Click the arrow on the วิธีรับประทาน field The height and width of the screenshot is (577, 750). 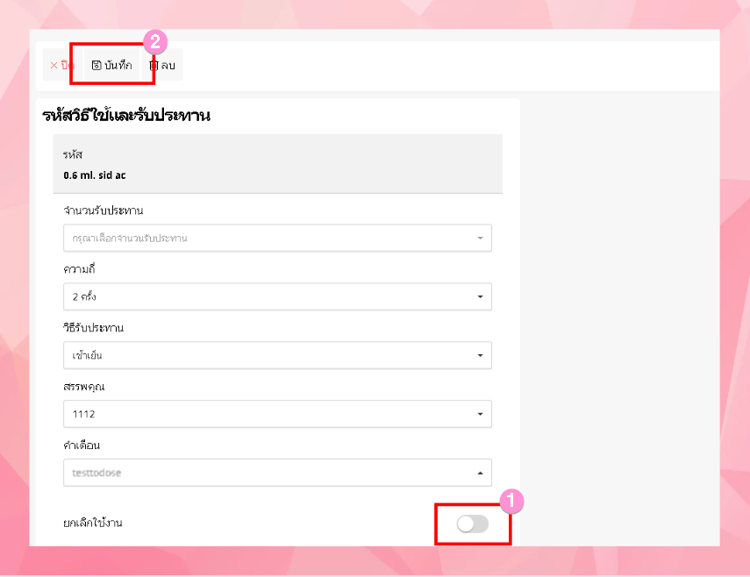click(480, 355)
